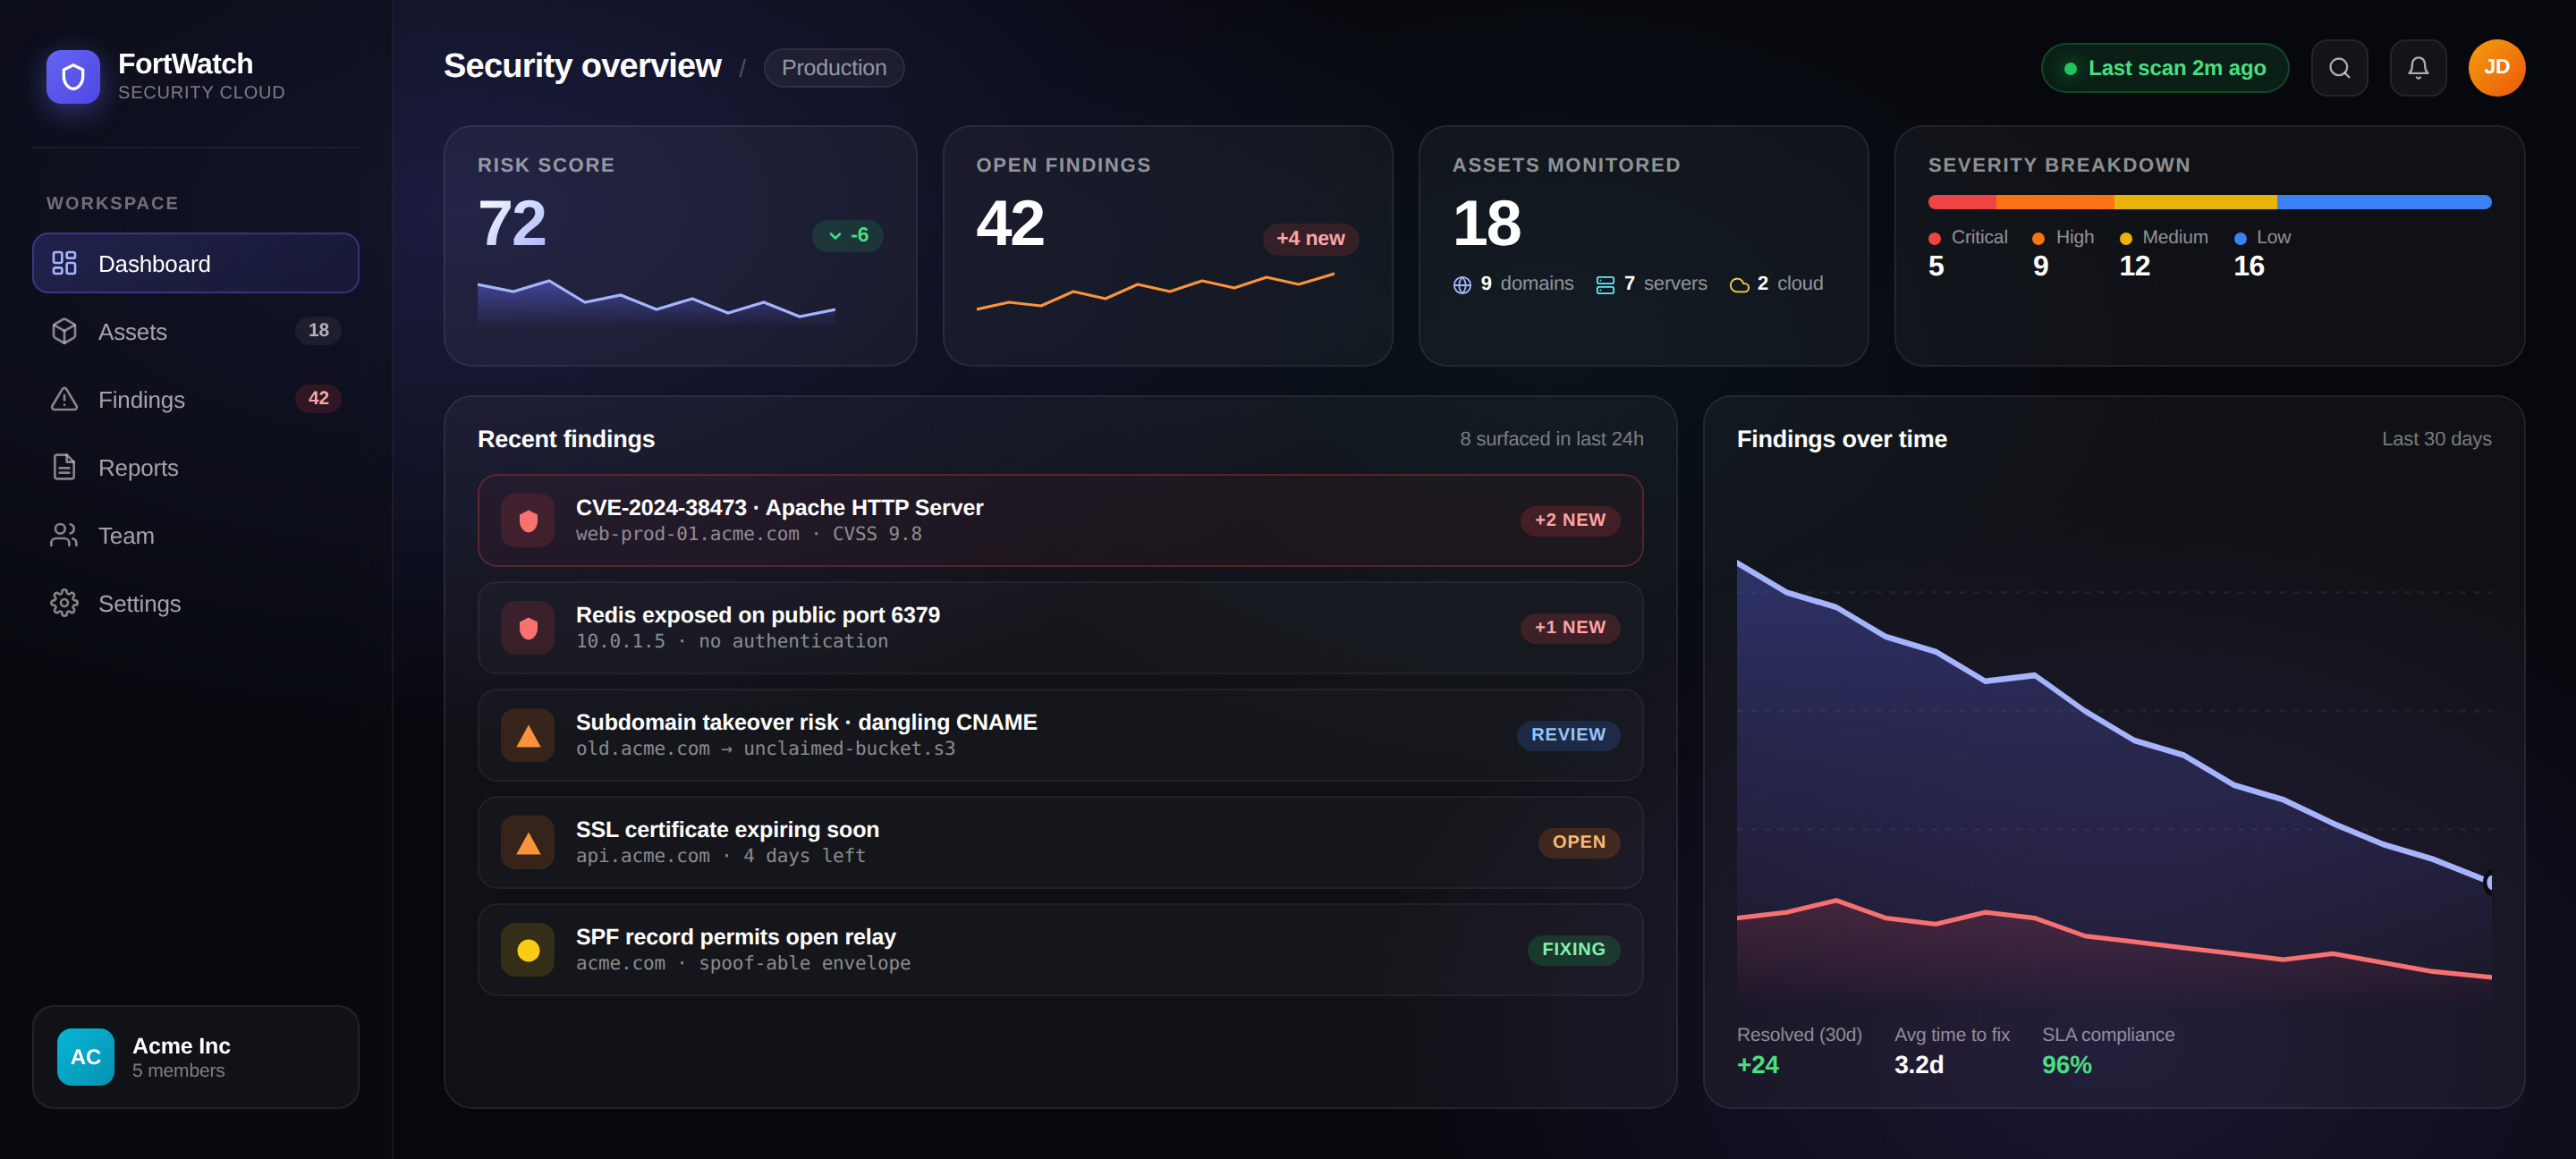This screenshot has width=2576, height=1159.
Task: Toggle the Low severity legend dot
Action: click(2239, 237)
